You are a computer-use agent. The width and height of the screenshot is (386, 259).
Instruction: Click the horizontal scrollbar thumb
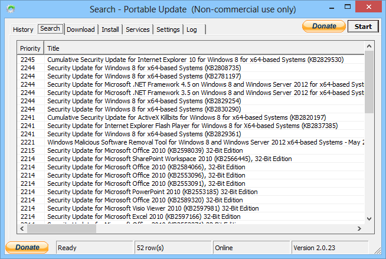(x=61, y=229)
